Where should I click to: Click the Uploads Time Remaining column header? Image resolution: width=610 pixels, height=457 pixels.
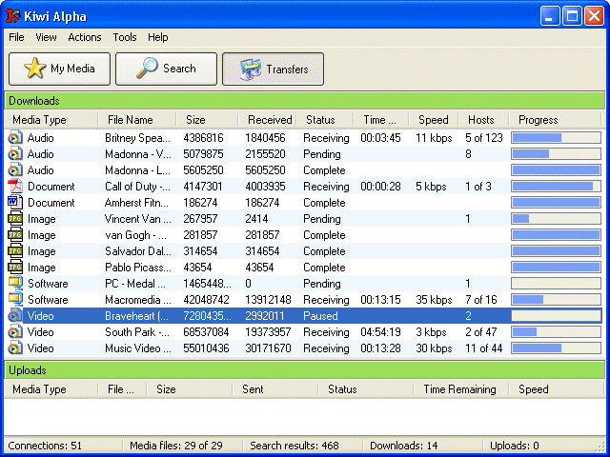(461, 389)
